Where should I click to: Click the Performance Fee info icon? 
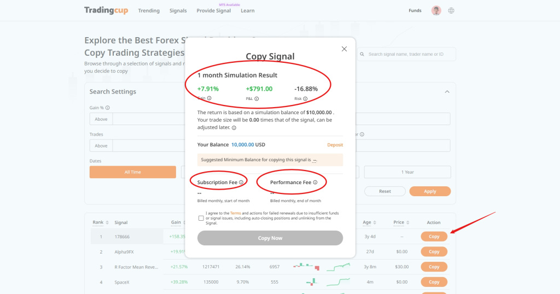click(316, 182)
